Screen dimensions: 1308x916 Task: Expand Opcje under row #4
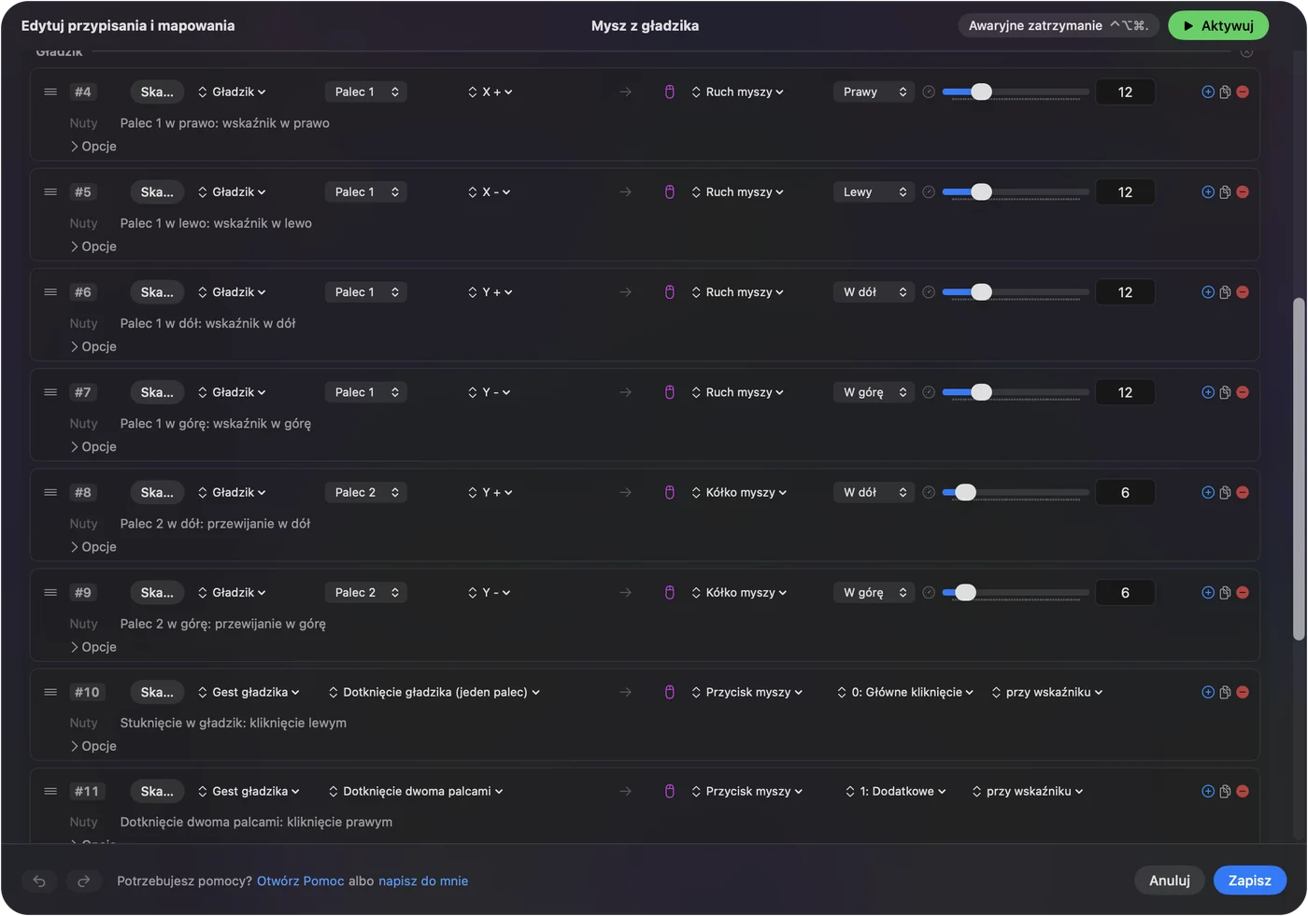click(x=93, y=146)
